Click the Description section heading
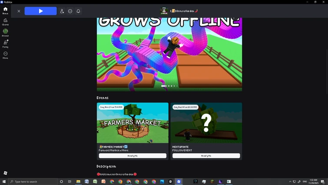 point(106,166)
